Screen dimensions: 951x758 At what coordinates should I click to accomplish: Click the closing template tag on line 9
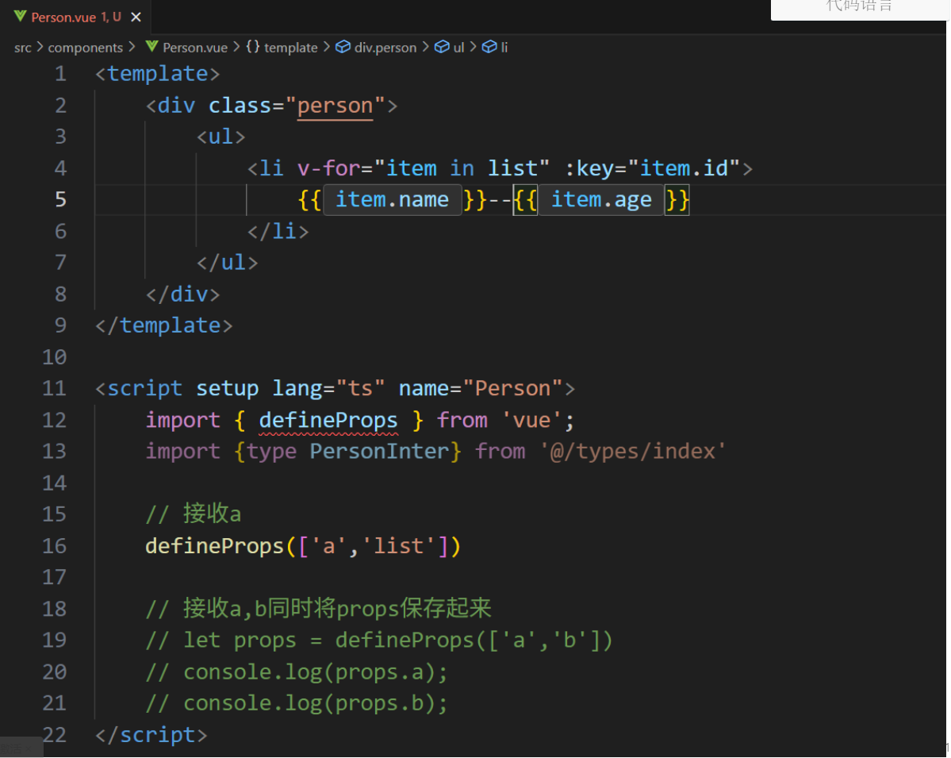(163, 326)
